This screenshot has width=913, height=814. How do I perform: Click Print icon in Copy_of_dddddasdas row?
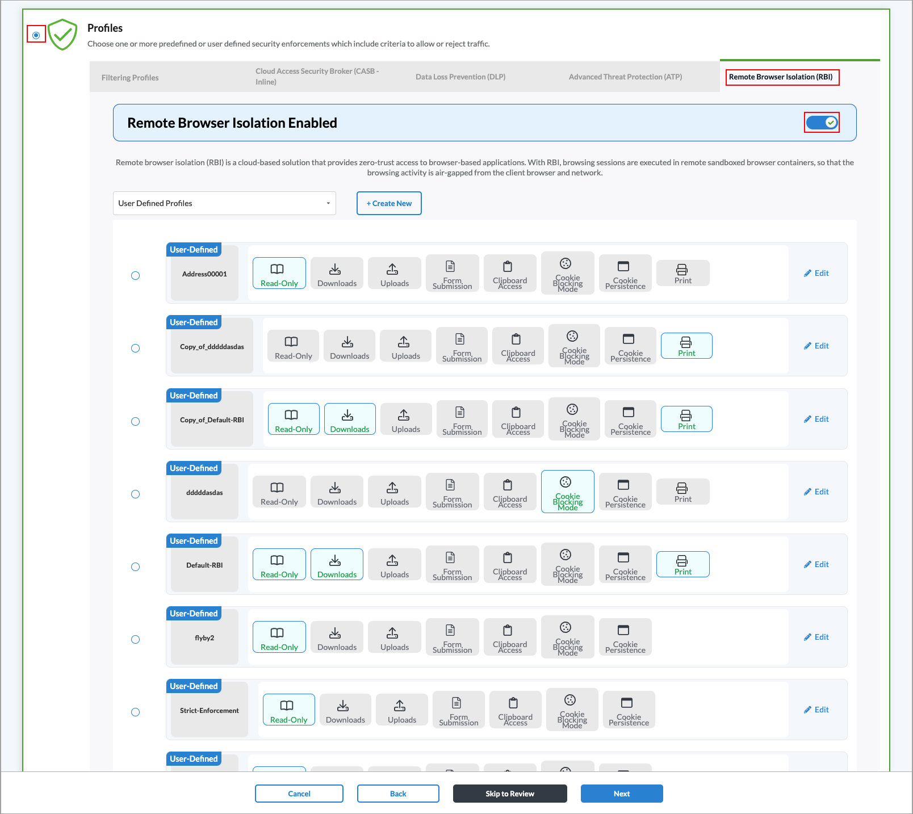pyautogui.click(x=686, y=342)
